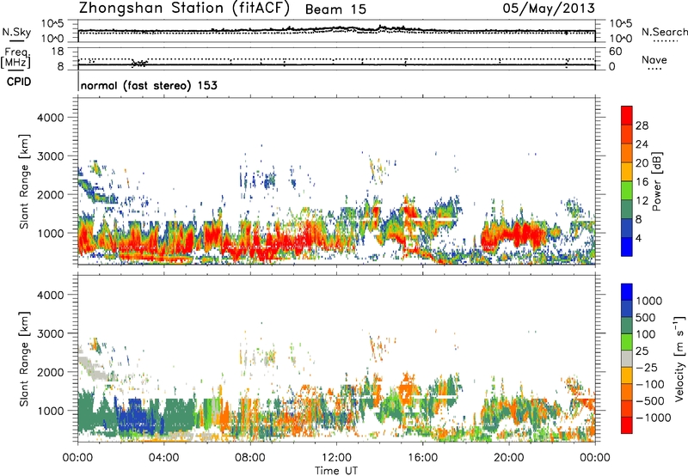This screenshot has height=476, width=688.
Task: Click the -1000 tick on velocity colorbar
Action: [x=653, y=418]
